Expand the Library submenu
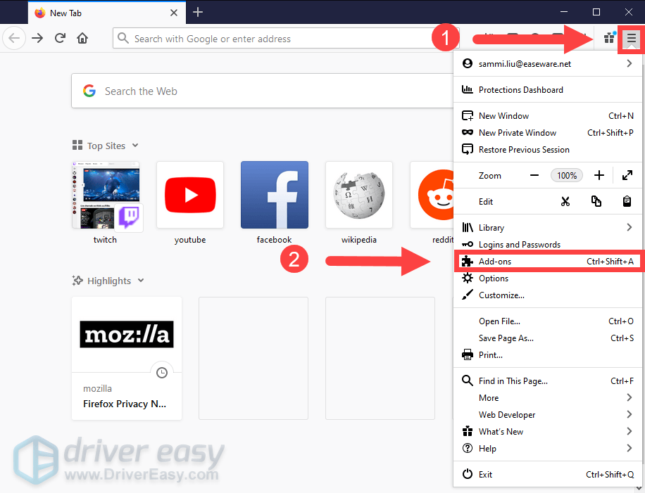This screenshot has width=645, height=493. (x=629, y=227)
